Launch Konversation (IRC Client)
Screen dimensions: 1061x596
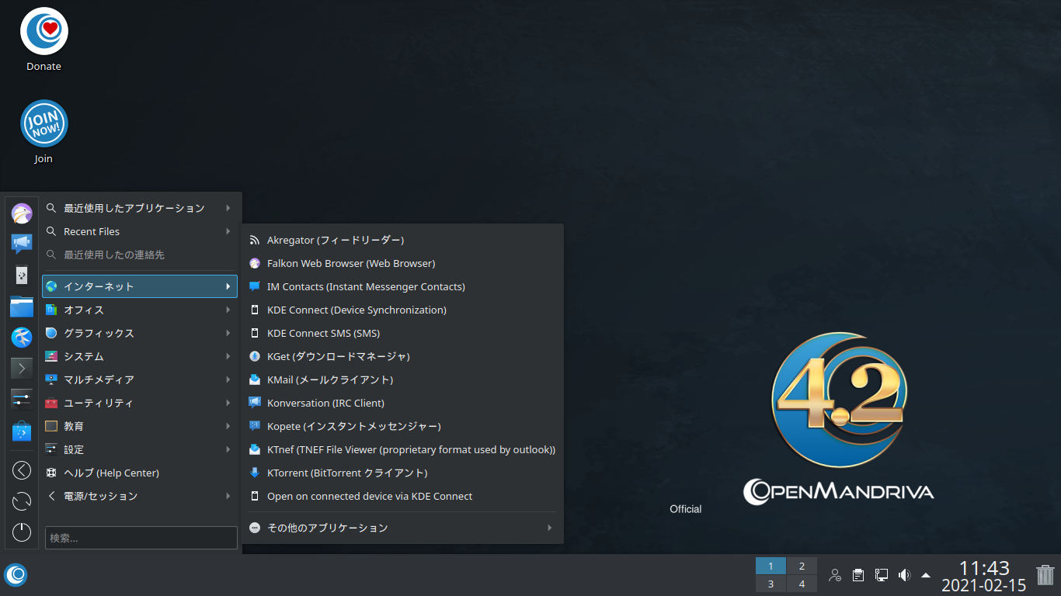pyautogui.click(x=402, y=403)
